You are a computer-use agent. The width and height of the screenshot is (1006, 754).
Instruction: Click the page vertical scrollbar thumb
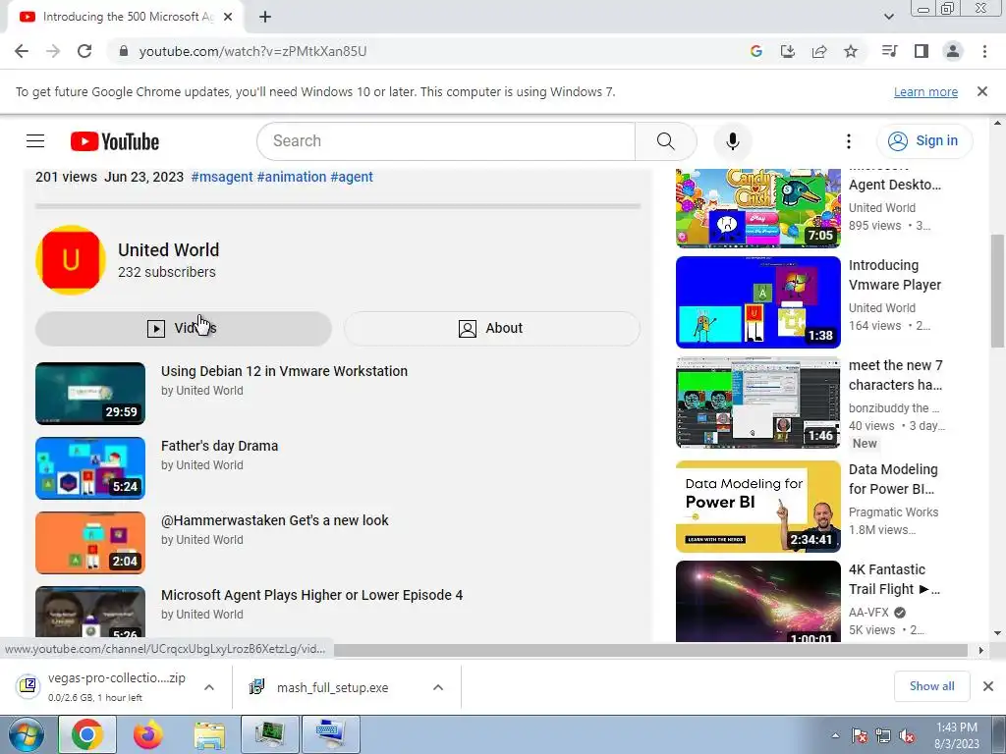[997, 292]
